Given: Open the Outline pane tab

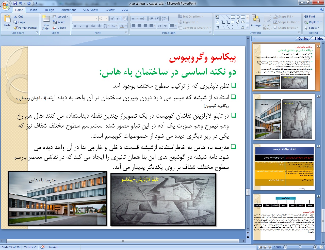Looking at the screenshot, I should [x=303, y=39].
